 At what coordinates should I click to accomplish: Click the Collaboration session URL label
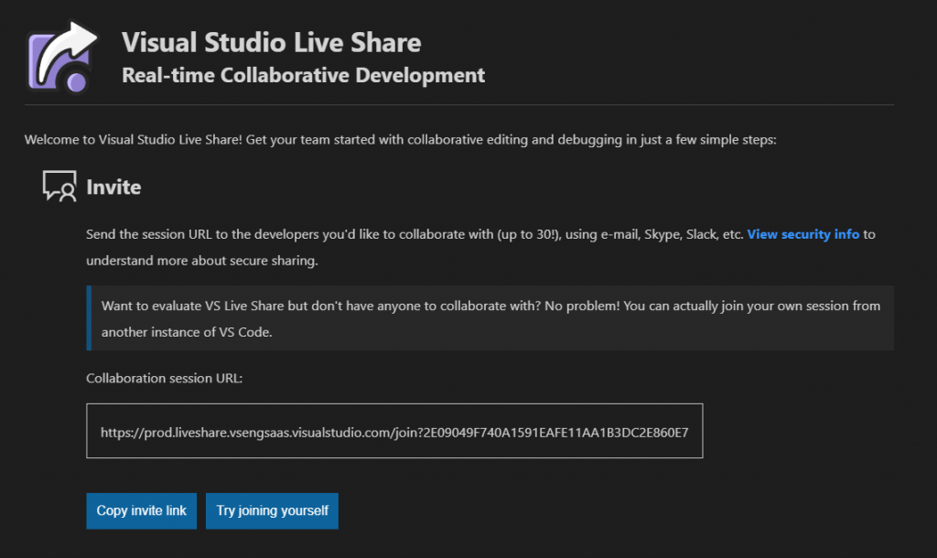165,378
